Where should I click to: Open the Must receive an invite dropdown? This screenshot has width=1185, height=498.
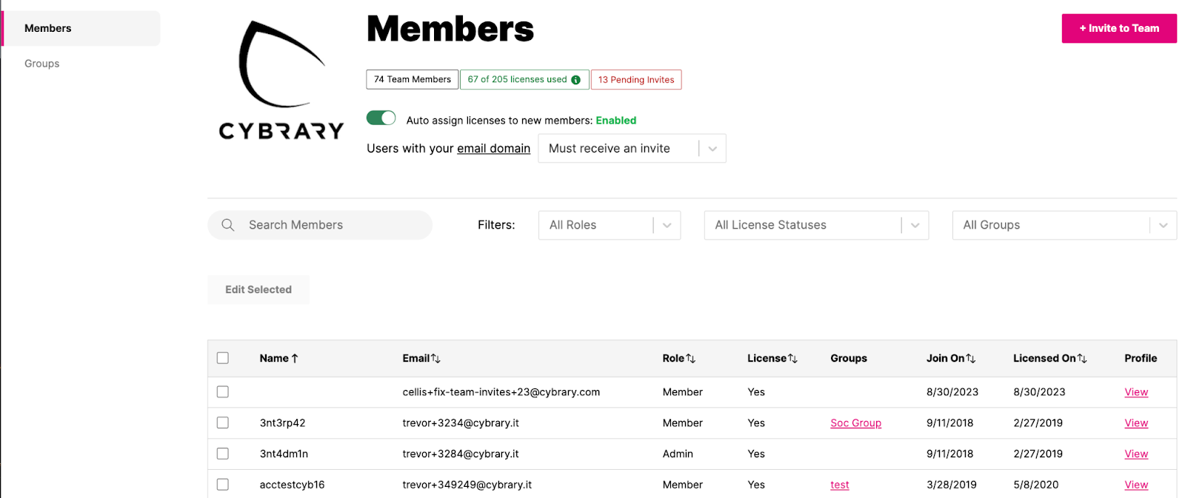tap(631, 149)
